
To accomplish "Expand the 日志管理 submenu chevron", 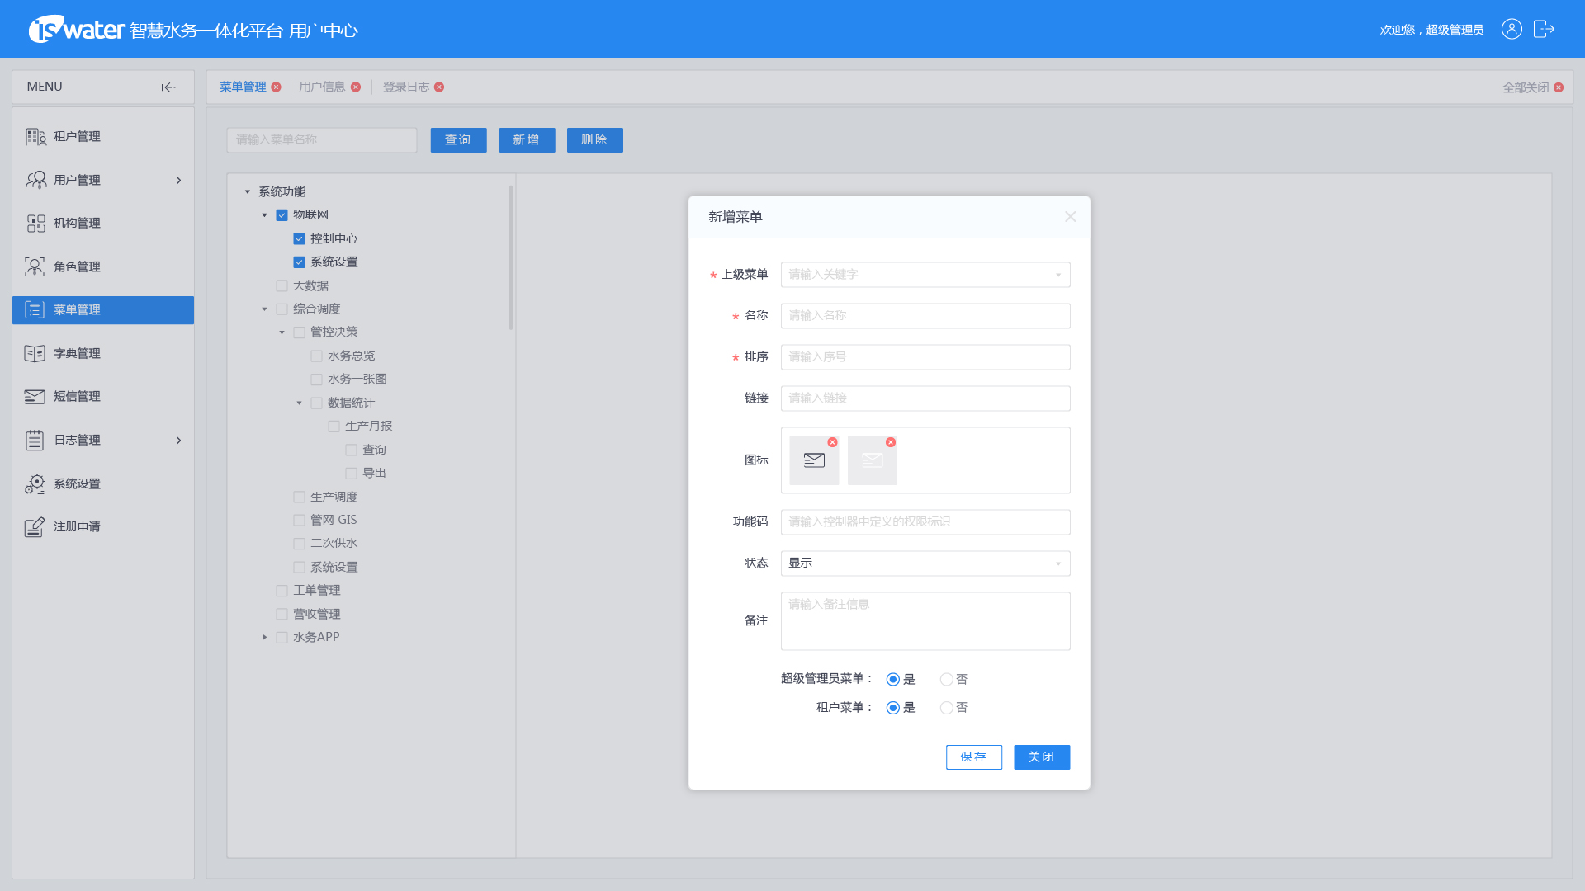I will 178,441.
